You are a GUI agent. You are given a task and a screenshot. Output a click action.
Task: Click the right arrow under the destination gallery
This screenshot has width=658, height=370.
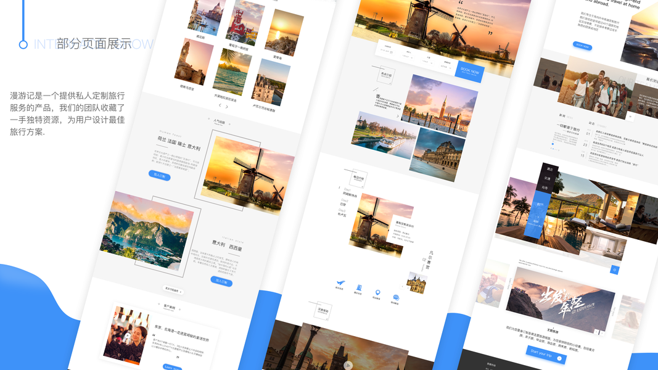(x=227, y=107)
